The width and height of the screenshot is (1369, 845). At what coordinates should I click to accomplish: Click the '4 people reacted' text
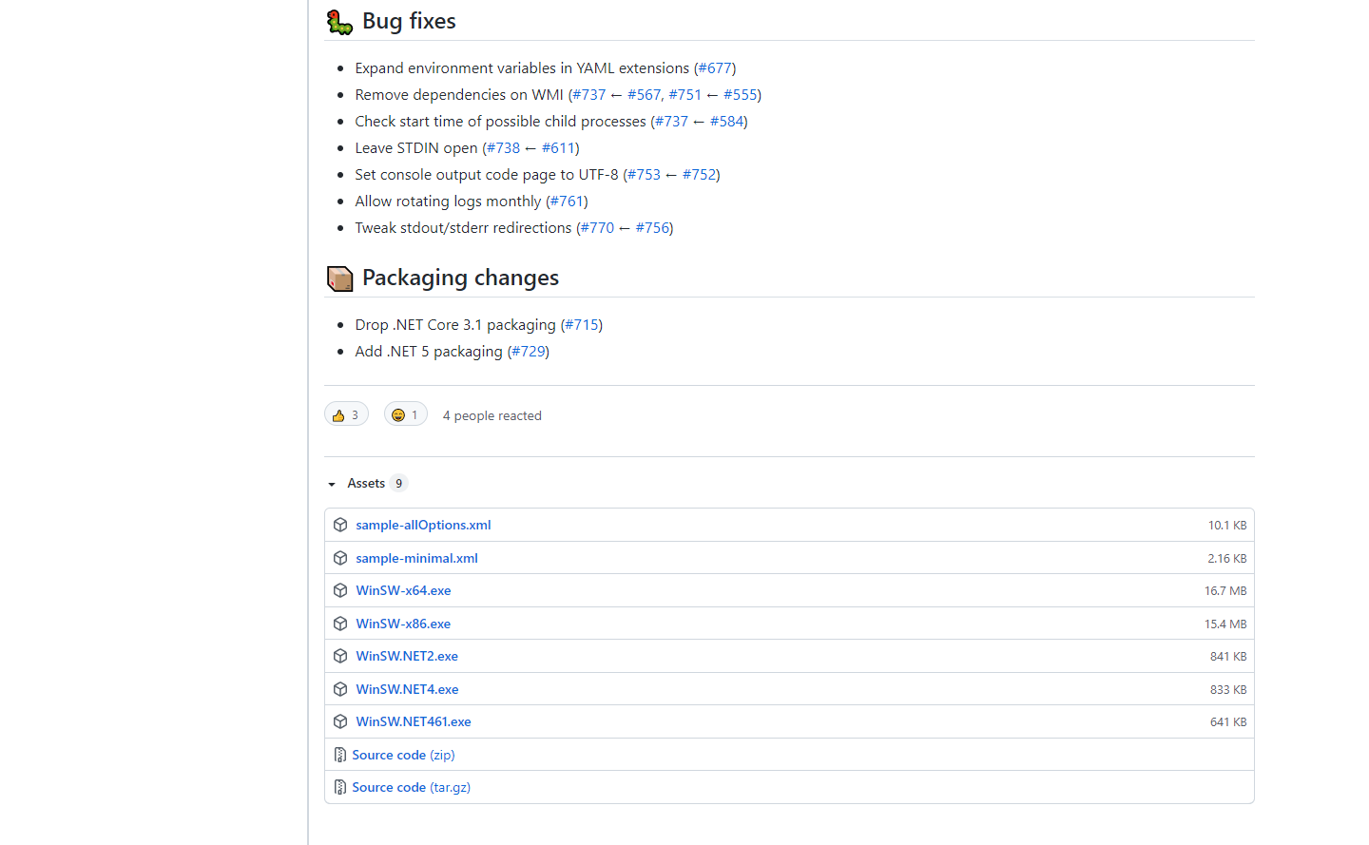pos(492,415)
